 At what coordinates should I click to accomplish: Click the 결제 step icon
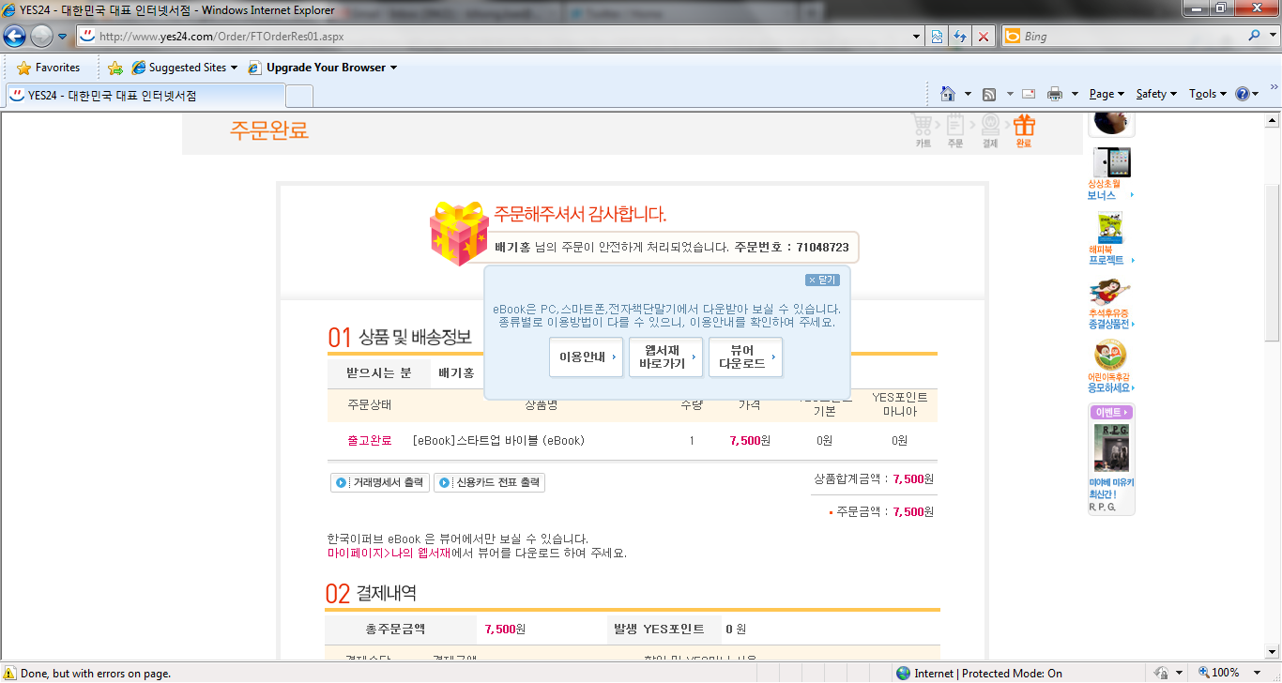990,130
